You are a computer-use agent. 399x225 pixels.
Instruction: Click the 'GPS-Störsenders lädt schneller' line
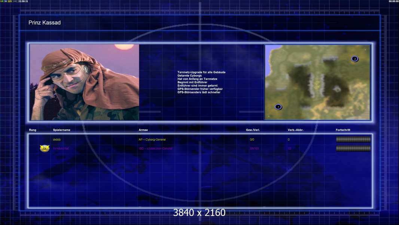pyautogui.click(x=199, y=92)
